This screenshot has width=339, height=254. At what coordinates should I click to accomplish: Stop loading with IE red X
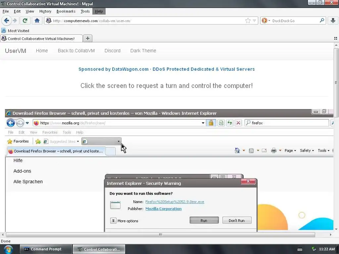click(x=238, y=123)
